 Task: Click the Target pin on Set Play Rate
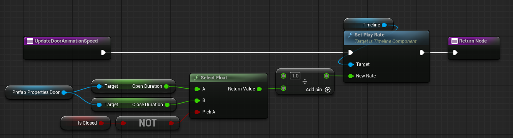pyautogui.click(x=350, y=64)
